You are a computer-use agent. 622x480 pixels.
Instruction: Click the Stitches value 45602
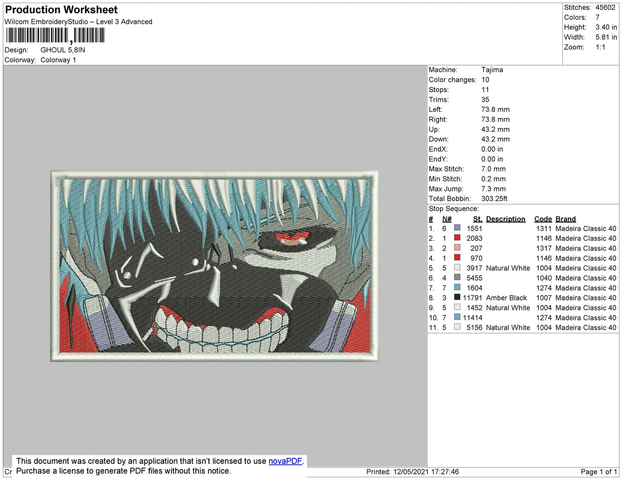coord(605,8)
